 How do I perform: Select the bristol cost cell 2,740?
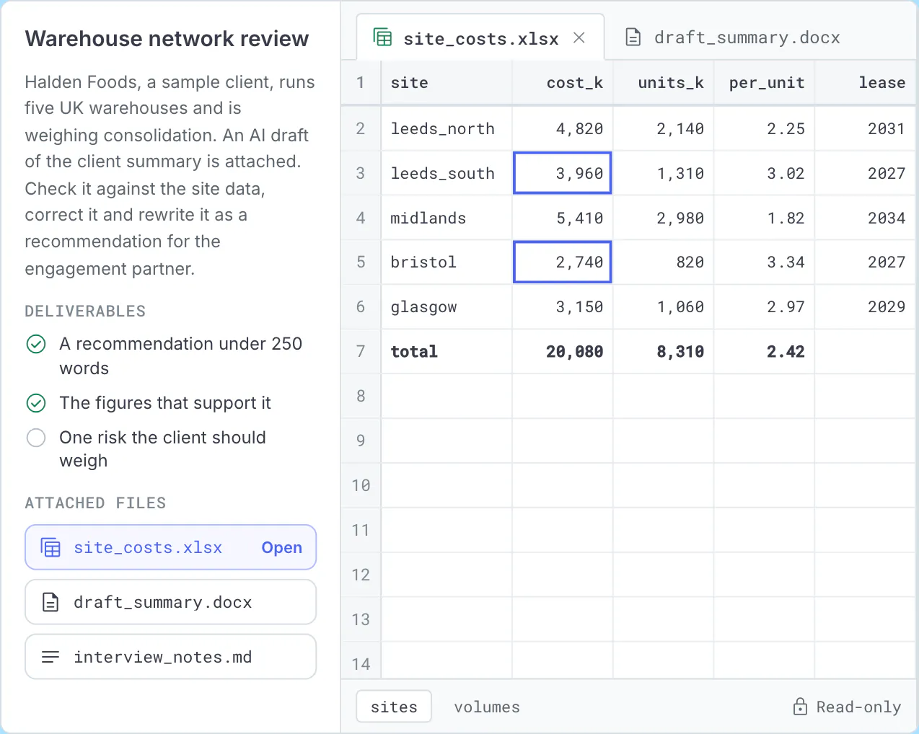click(563, 262)
